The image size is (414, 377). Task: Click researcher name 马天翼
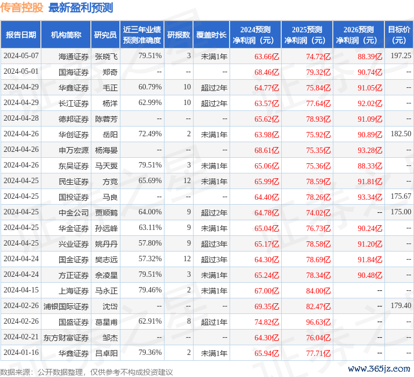pos(106,166)
